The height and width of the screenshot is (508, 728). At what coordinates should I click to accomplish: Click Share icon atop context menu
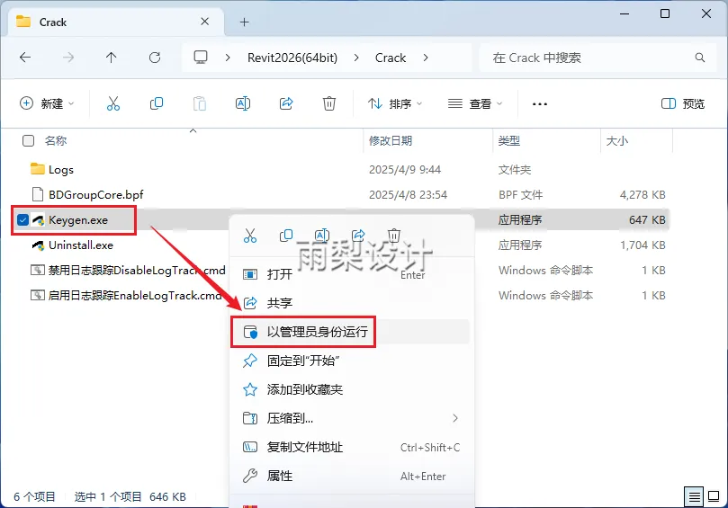[358, 236]
